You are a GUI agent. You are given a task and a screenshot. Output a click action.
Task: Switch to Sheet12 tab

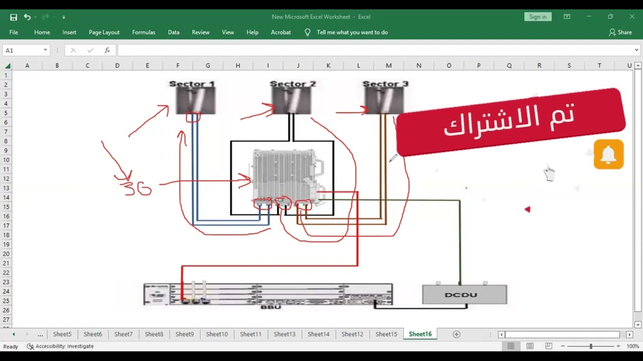click(x=352, y=334)
